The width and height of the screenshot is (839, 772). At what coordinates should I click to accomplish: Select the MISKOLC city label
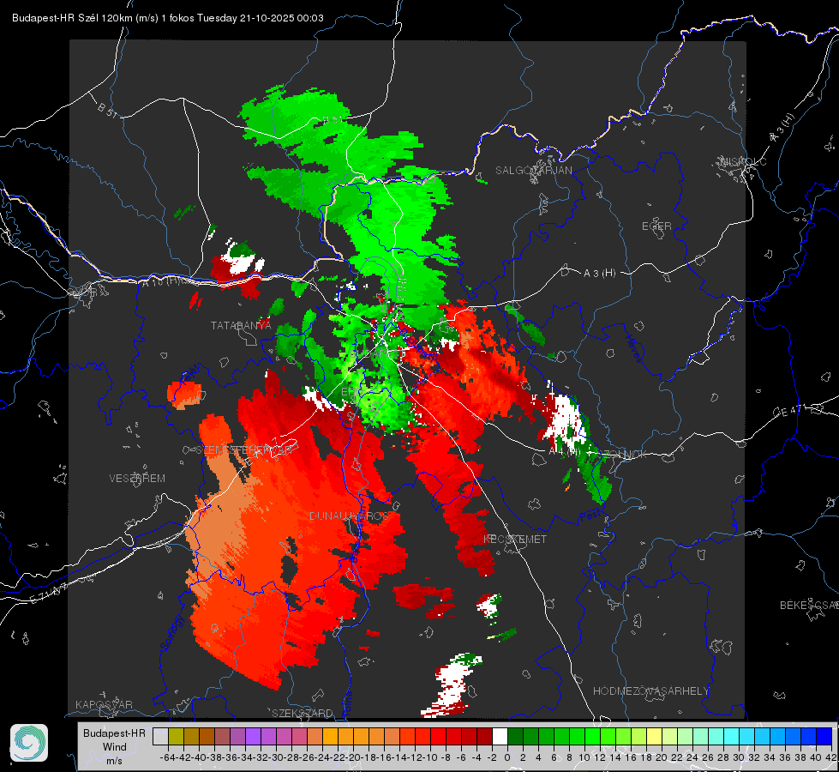[x=743, y=161]
